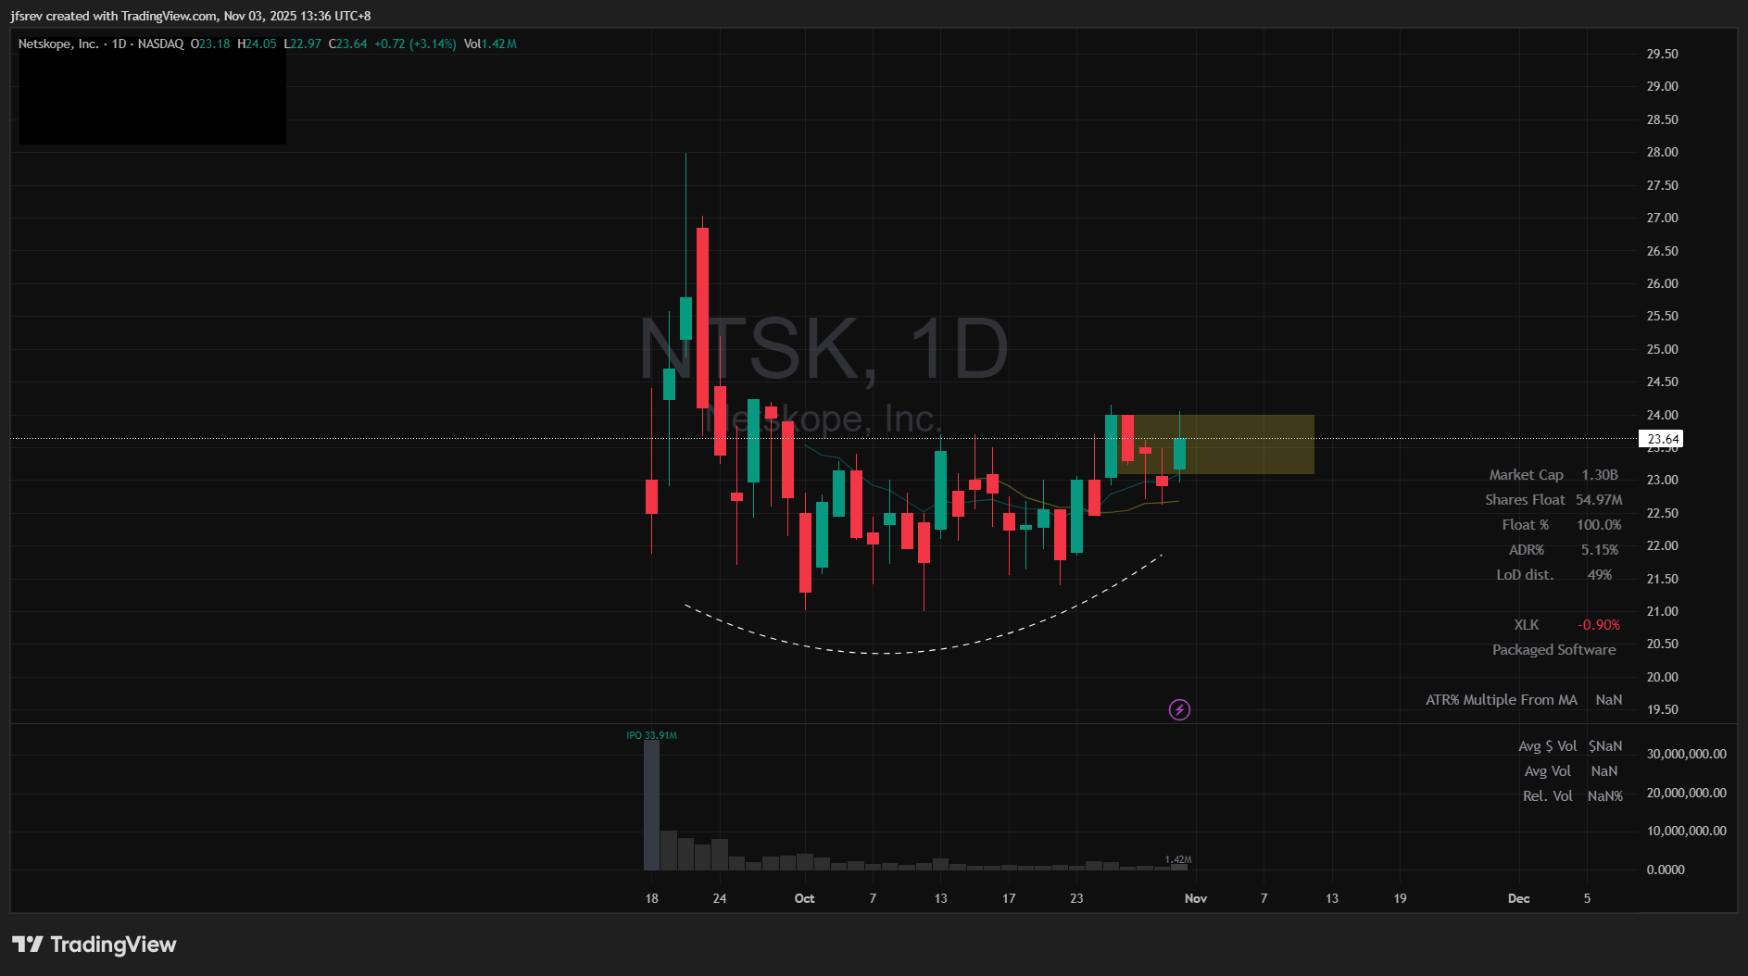Click the Avg $ Vol label
The width and height of the screenshot is (1748, 976).
[1547, 746]
